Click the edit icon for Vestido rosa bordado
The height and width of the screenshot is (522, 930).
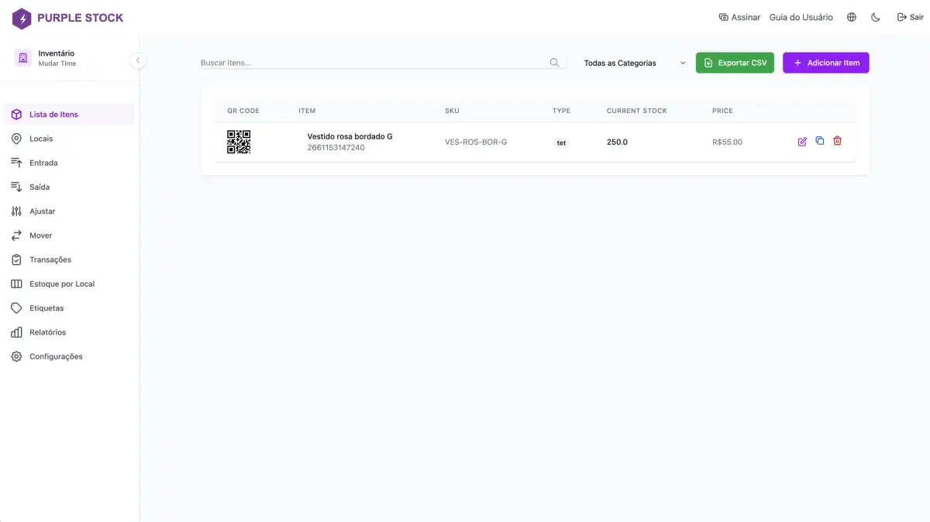tap(802, 141)
